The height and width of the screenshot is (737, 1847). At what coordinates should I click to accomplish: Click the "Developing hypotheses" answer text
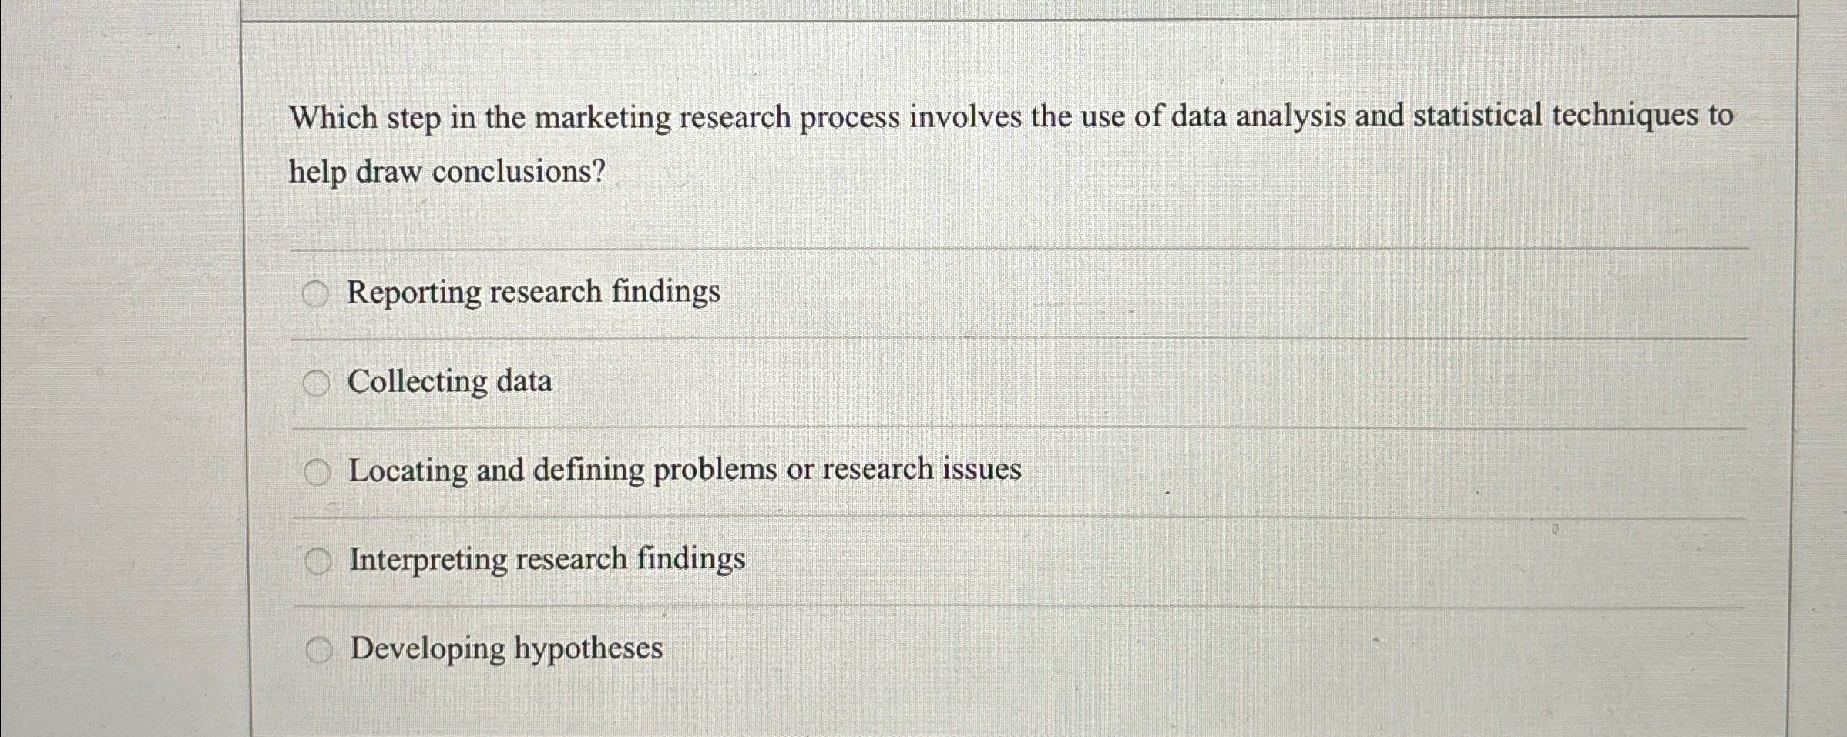coord(505,649)
